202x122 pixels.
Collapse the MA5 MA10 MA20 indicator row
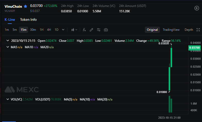click(8, 47)
